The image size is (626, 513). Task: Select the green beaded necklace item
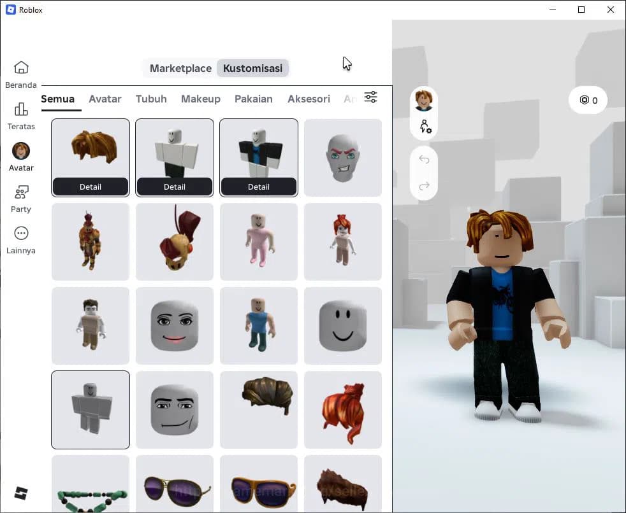tap(90, 493)
